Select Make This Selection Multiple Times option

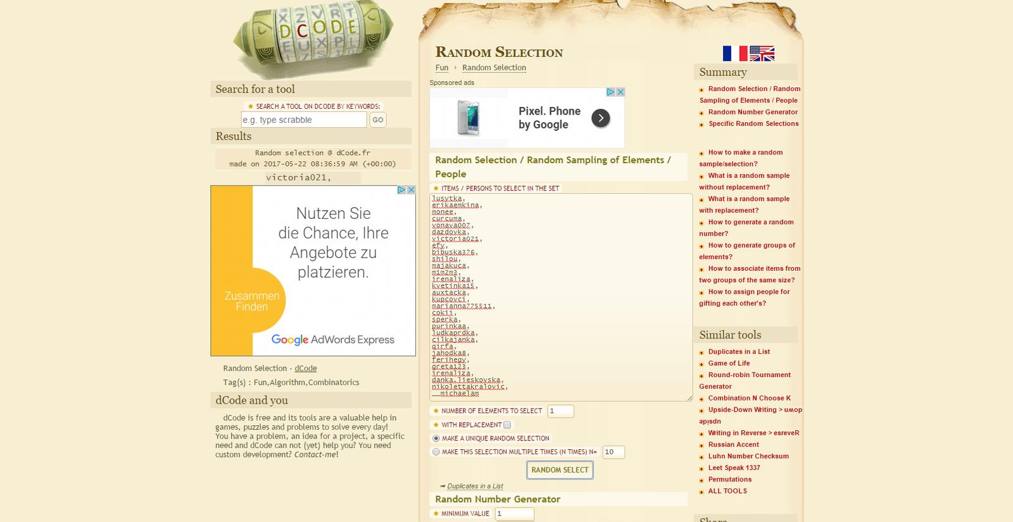click(x=436, y=452)
